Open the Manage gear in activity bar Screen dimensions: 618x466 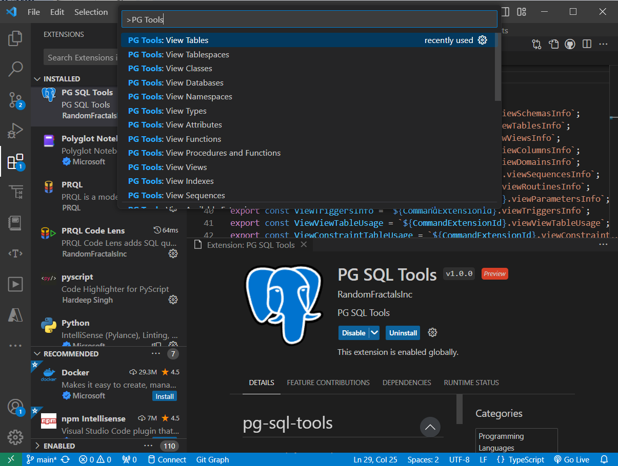point(15,437)
